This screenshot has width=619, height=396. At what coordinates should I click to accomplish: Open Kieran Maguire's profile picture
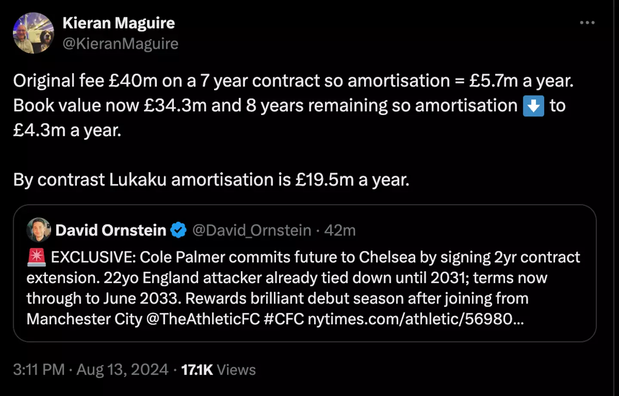(x=34, y=33)
